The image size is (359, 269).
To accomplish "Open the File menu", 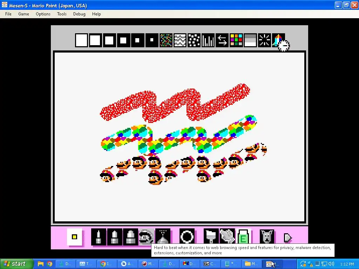I will pyautogui.click(x=8, y=14).
